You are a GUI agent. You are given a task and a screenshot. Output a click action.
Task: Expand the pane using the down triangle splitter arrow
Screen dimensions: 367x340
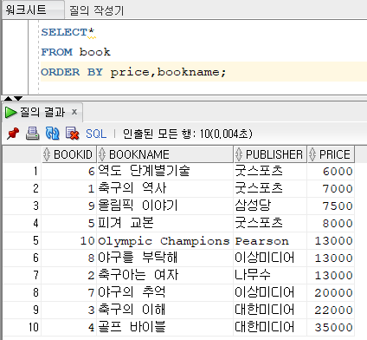tap(18, 99)
